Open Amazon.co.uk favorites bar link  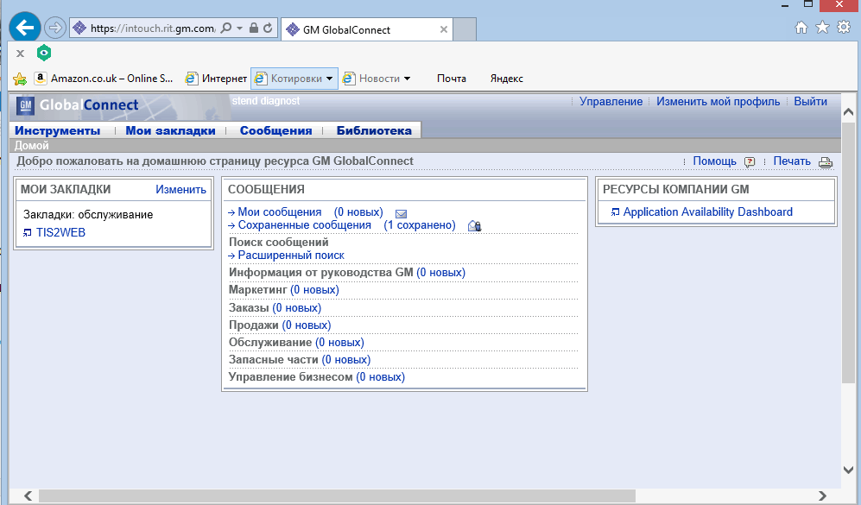[104, 79]
